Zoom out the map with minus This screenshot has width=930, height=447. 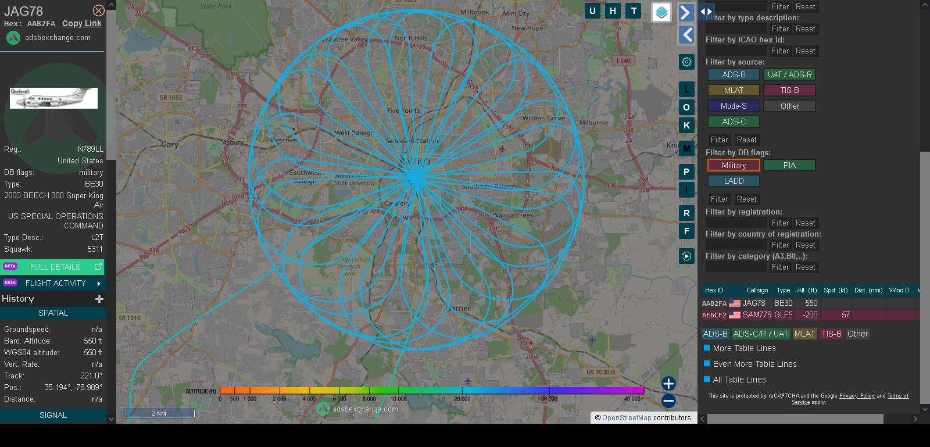[668, 400]
